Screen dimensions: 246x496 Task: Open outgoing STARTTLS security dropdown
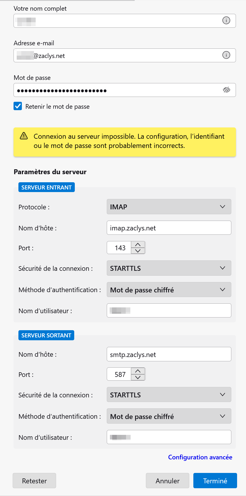pos(169,395)
